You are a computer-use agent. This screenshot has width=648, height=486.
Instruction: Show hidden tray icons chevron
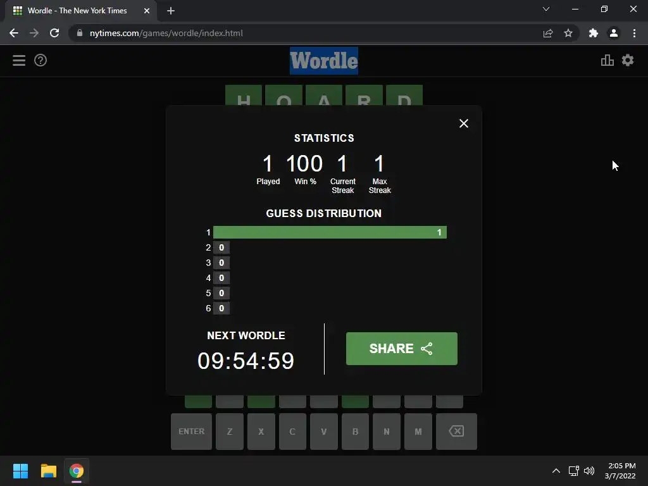click(x=556, y=471)
